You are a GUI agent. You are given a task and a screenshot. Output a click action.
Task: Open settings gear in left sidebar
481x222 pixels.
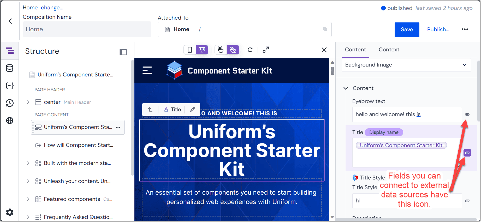point(10,212)
